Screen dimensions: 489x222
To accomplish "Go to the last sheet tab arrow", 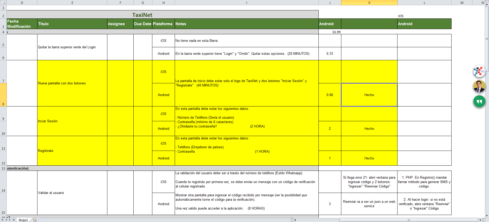I will (x=14, y=220).
